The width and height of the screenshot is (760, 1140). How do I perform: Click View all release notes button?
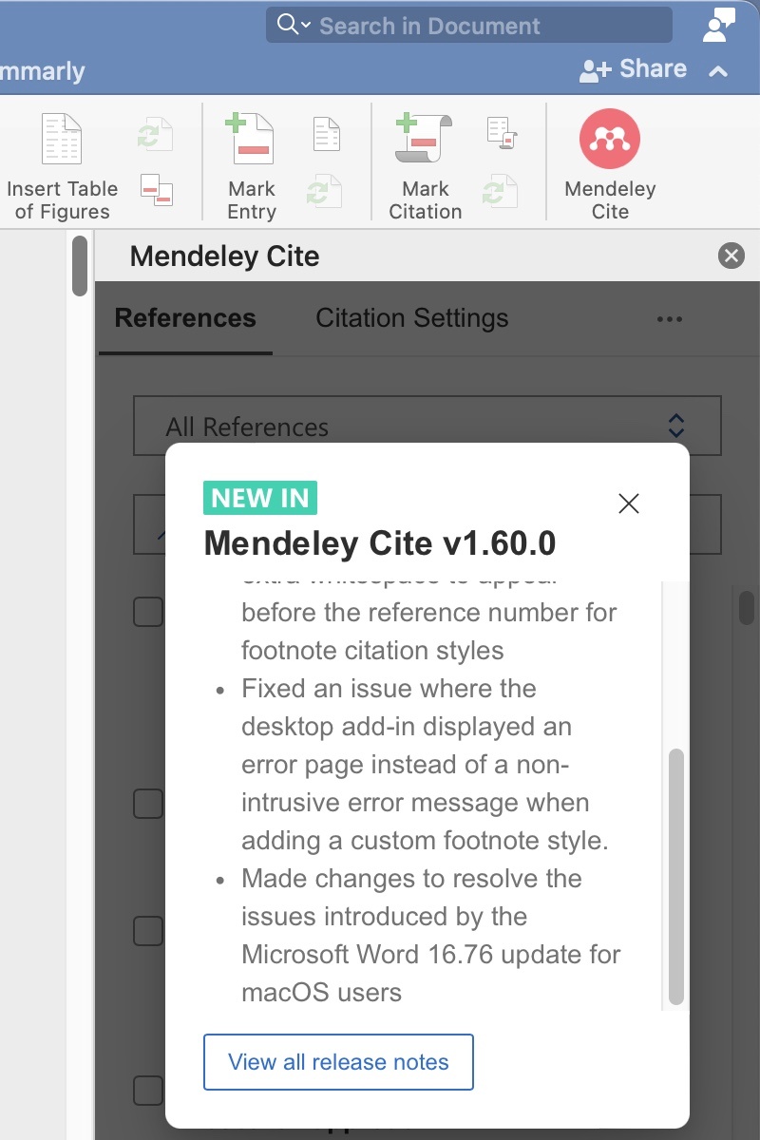pos(338,1062)
